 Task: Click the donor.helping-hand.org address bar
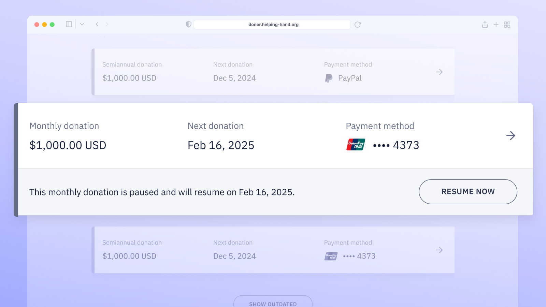click(273, 25)
